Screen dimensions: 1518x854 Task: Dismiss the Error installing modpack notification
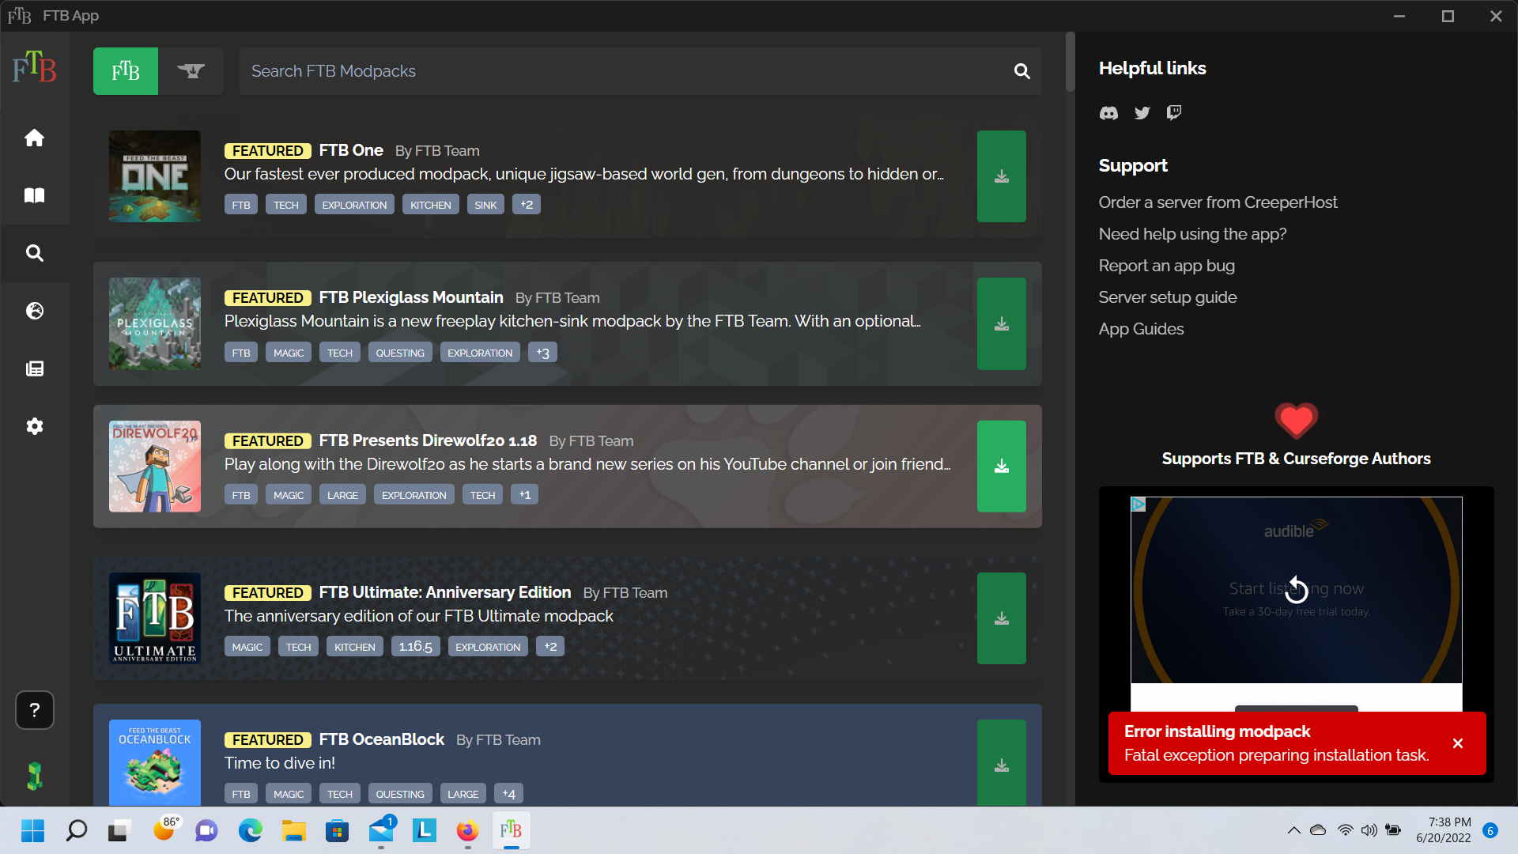1458,743
